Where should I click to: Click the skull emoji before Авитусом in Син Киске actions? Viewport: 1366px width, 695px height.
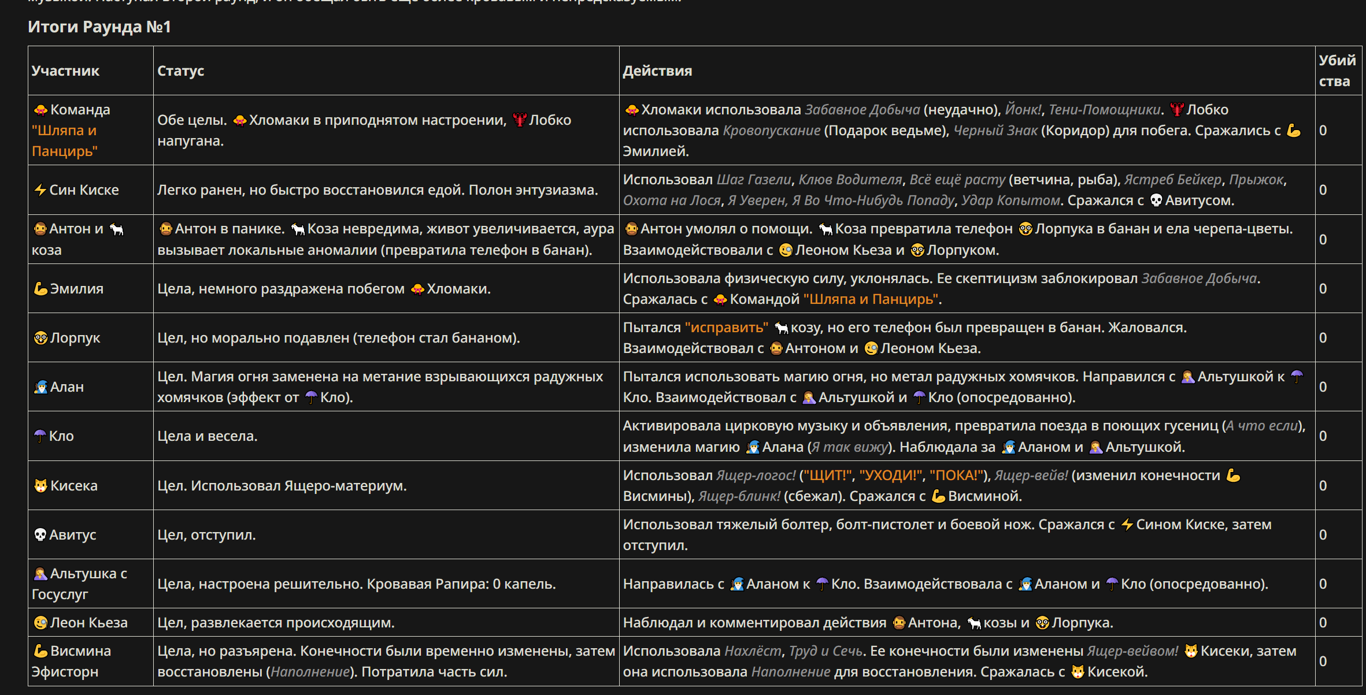[x=1156, y=200]
